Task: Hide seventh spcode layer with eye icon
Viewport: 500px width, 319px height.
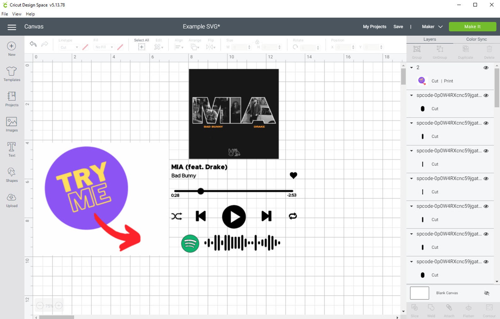Action: pyautogui.click(x=486, y=262)
